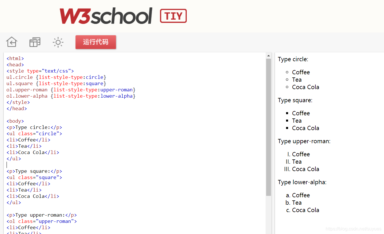
Task: Click the closing "</head>" line
Action: tap(17, 108)
